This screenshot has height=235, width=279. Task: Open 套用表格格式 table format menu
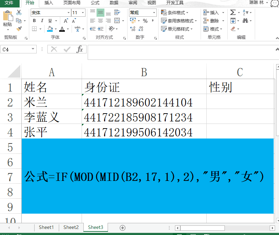coord(179,21)
